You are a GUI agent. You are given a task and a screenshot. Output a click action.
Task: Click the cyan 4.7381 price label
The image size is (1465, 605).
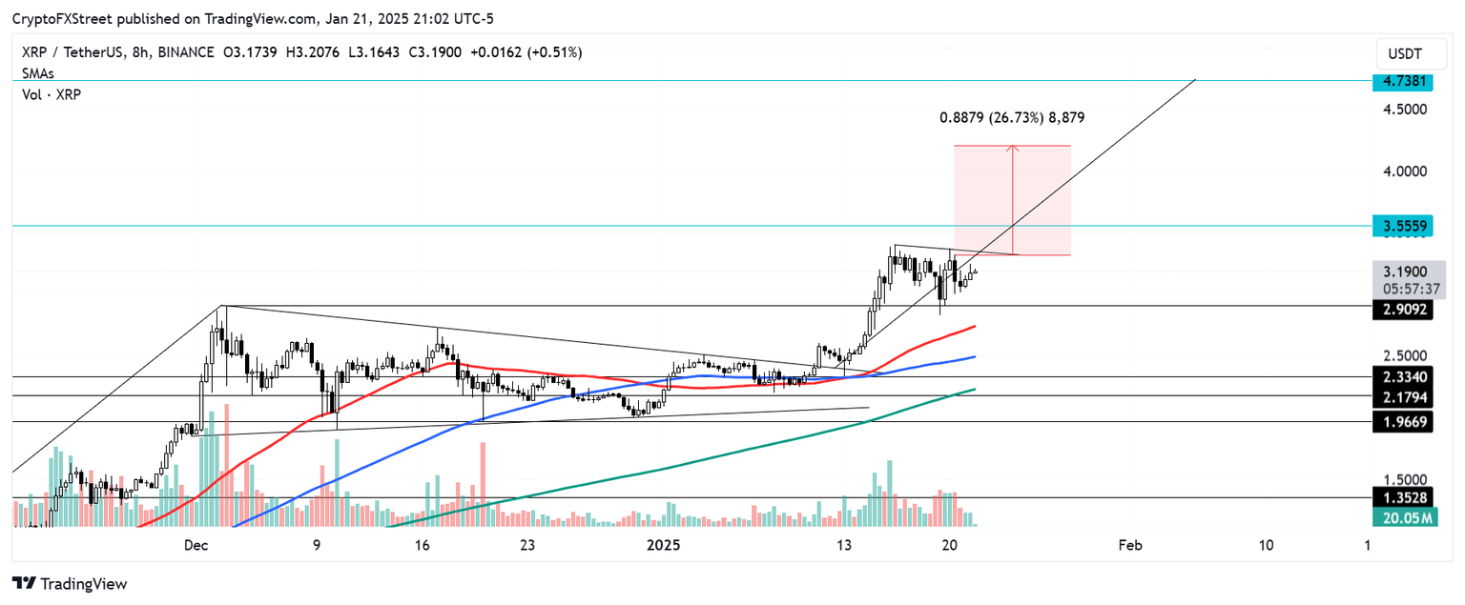click(x=1404, y=82)
